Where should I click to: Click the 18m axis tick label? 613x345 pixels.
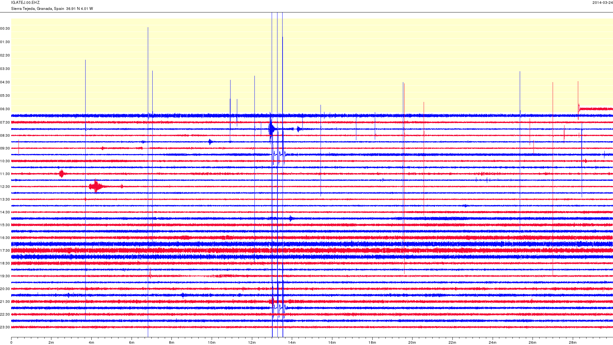click(x=372, y=342)
